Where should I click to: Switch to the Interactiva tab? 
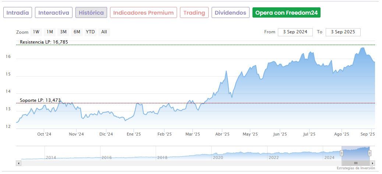point(54,12)
